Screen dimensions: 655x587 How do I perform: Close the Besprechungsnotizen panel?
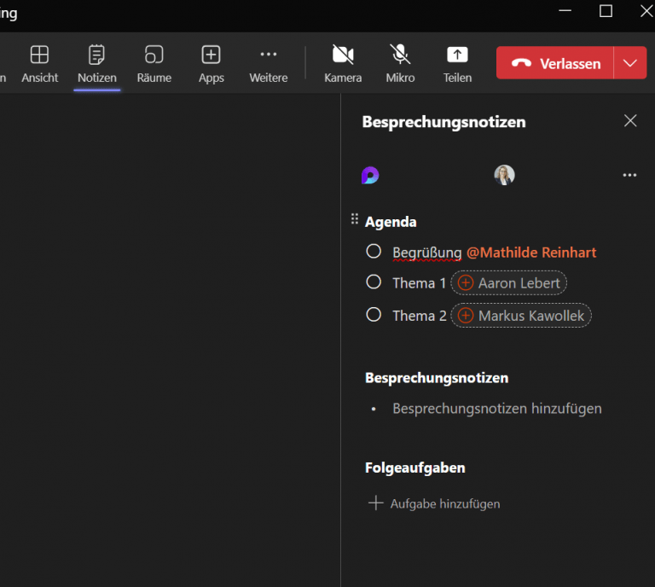click(x=630, y=121)
